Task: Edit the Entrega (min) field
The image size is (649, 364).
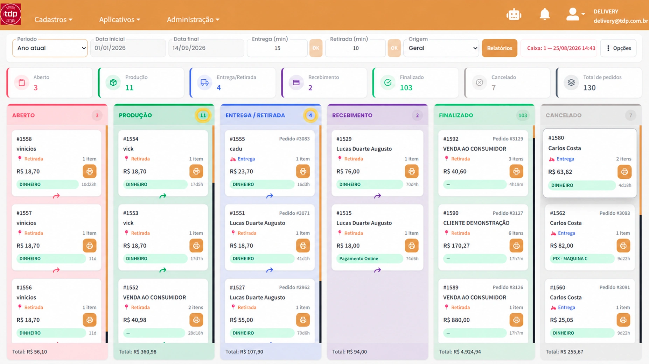Action: tap(277, 48)
